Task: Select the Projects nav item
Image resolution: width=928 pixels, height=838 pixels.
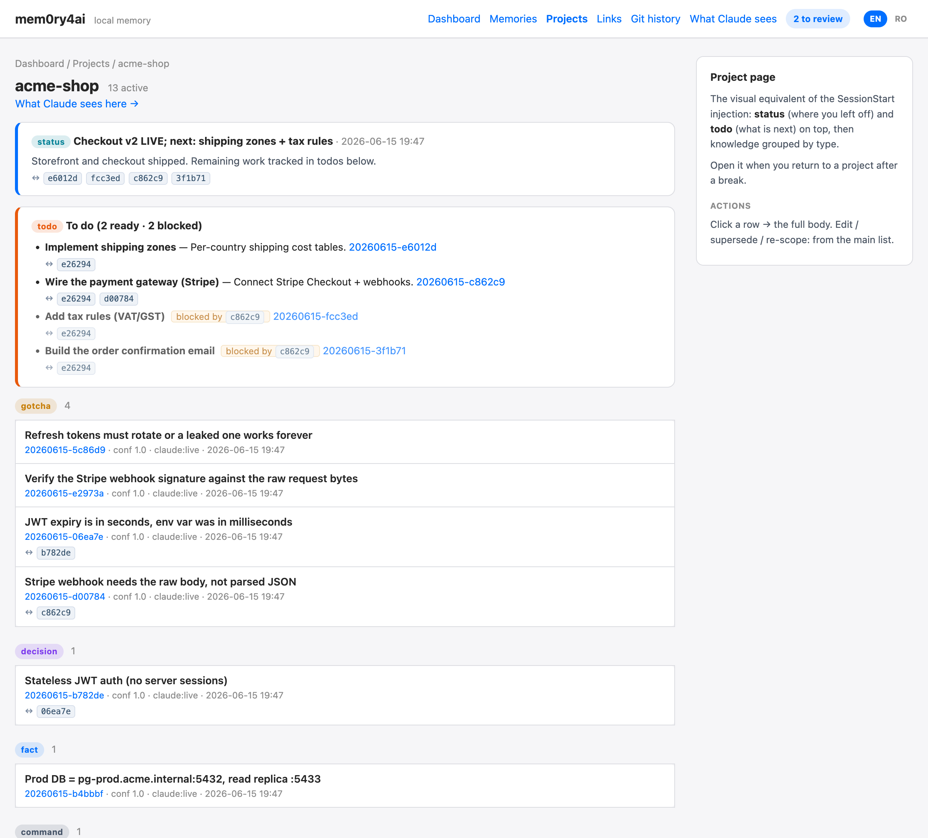Action: [x=566, y=19]
